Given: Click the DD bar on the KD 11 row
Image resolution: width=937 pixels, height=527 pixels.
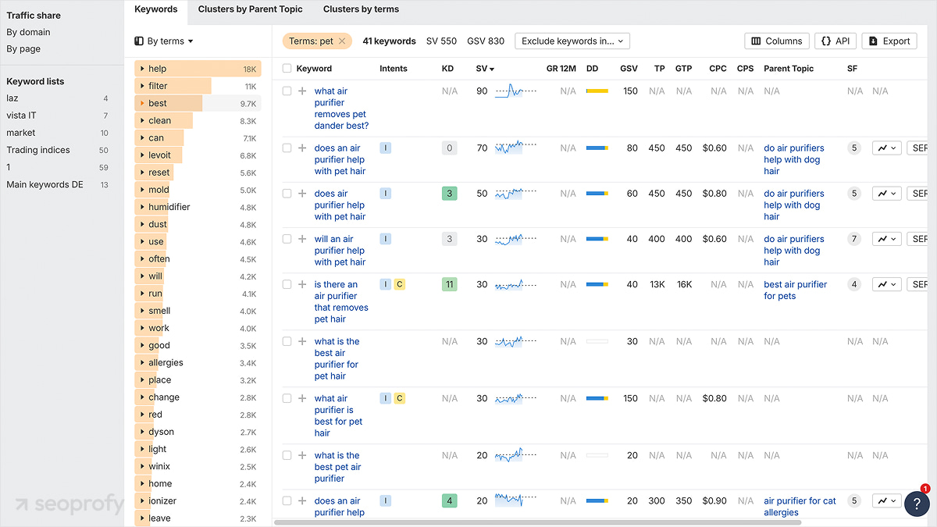Looking at the screenshot, I should point(597,285).
